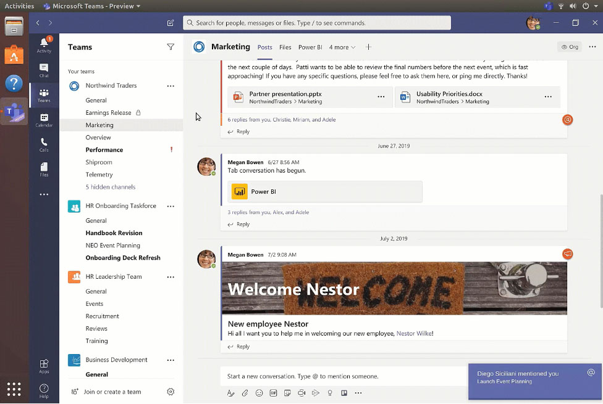Open channel more options ellipsis near Org

click(592, 47)
